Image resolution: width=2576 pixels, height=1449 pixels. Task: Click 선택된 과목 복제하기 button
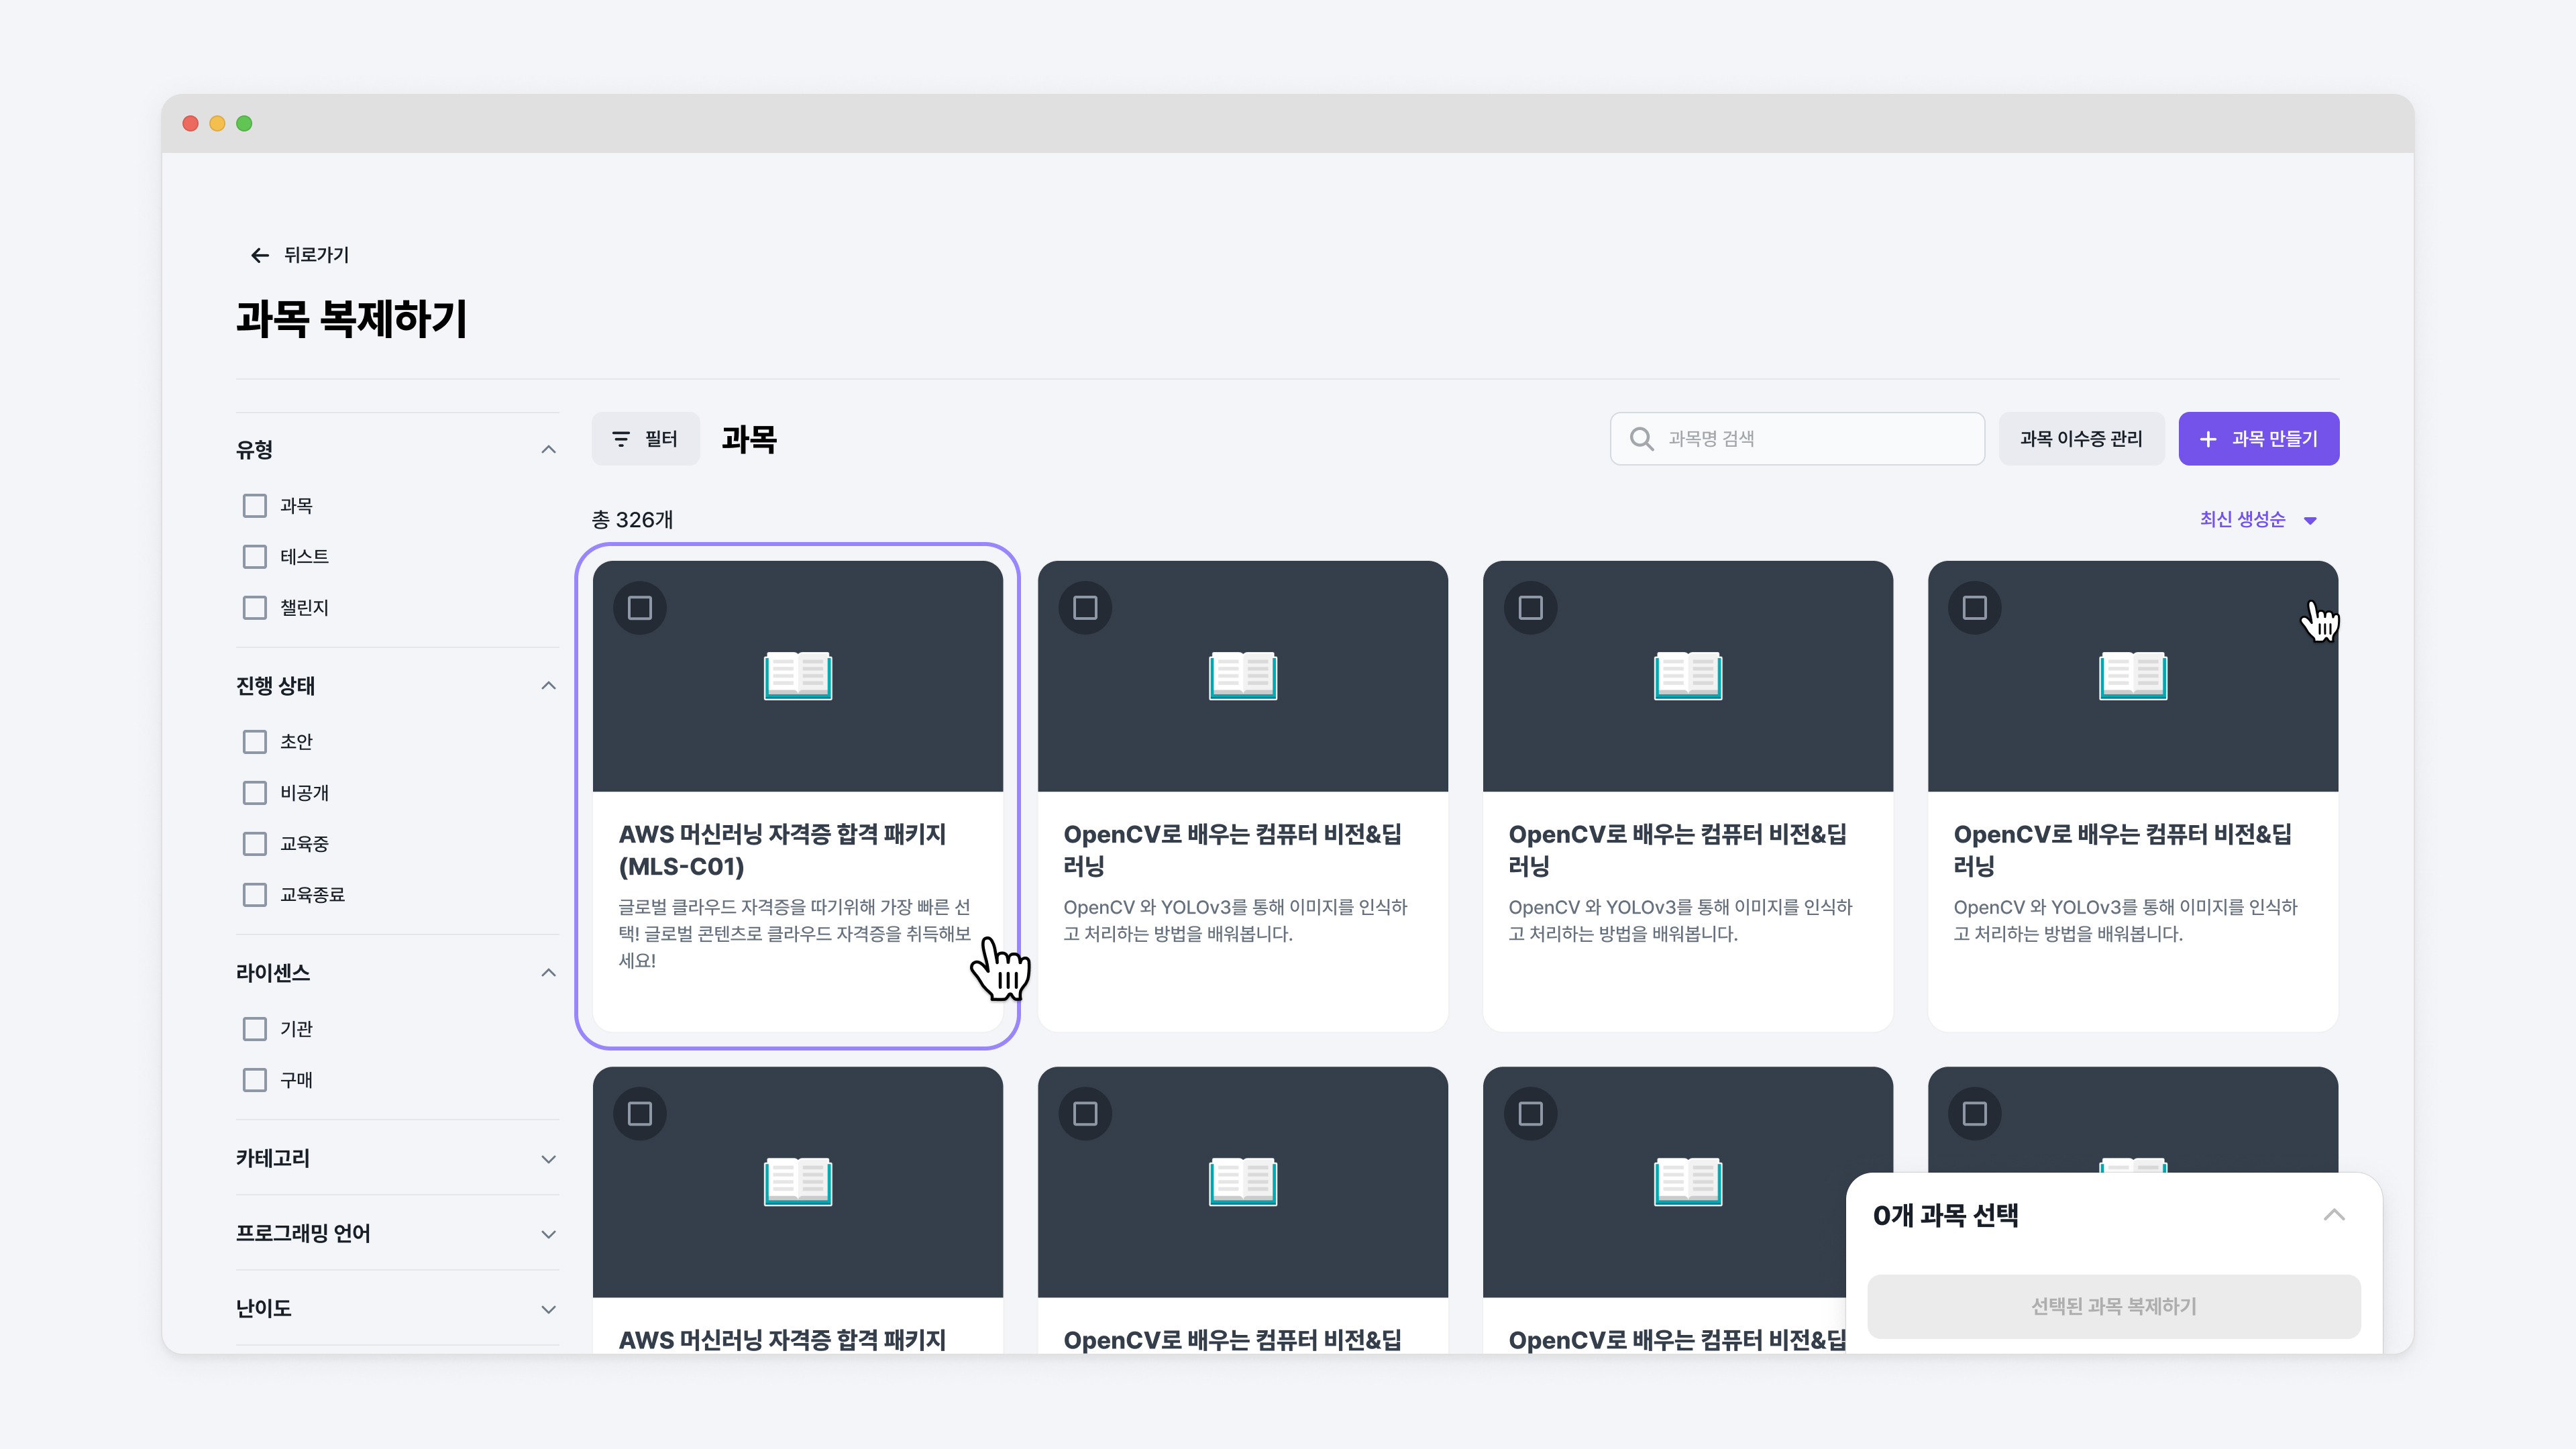[2114, 1306]
